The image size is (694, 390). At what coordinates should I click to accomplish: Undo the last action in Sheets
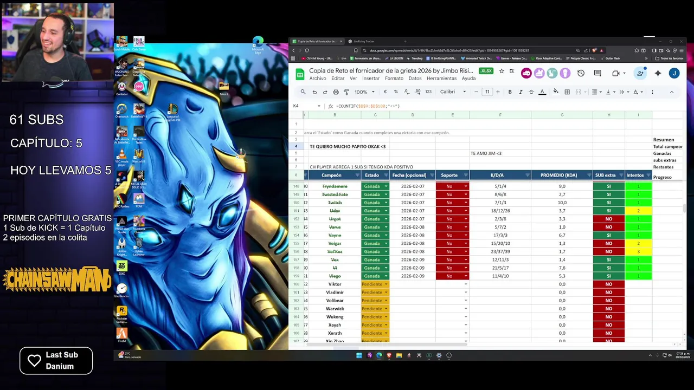pos(314,92)
